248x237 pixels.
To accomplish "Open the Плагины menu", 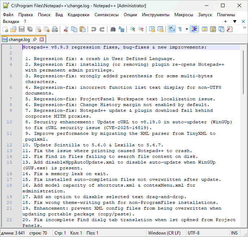I will point(226,15).
